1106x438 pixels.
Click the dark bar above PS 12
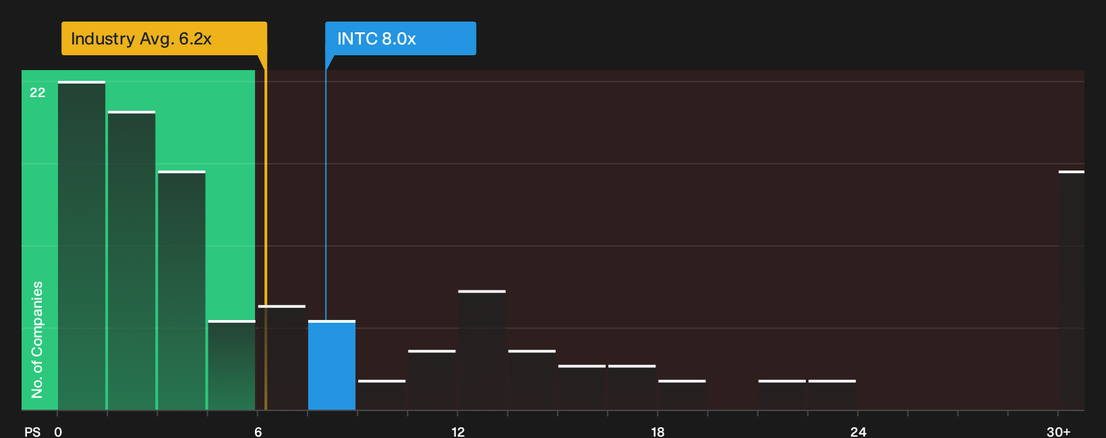coord(482,350)
